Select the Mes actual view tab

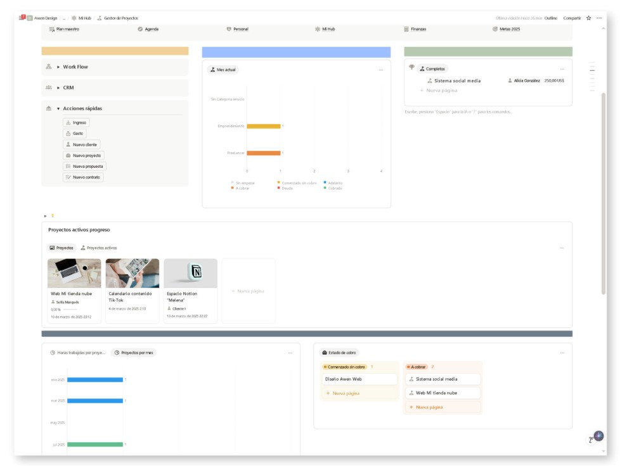(223, 70)
